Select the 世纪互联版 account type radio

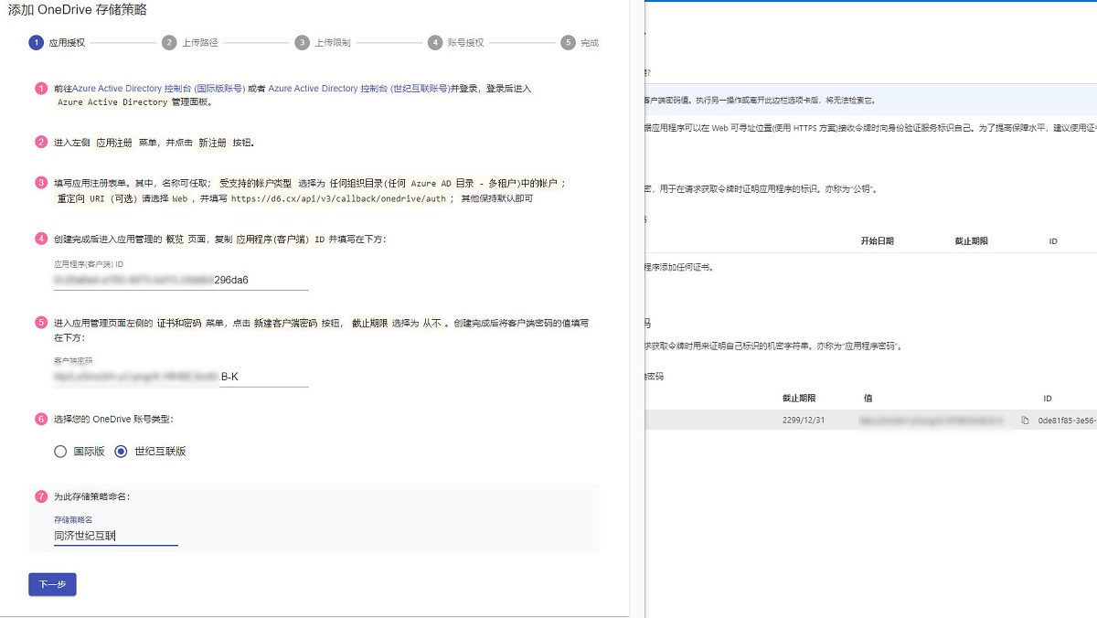121,451
